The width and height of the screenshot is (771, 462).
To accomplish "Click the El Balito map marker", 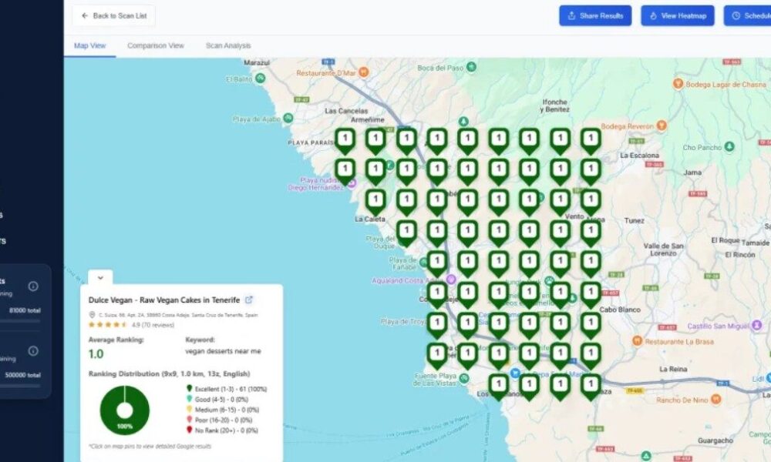I will (260, 78).
